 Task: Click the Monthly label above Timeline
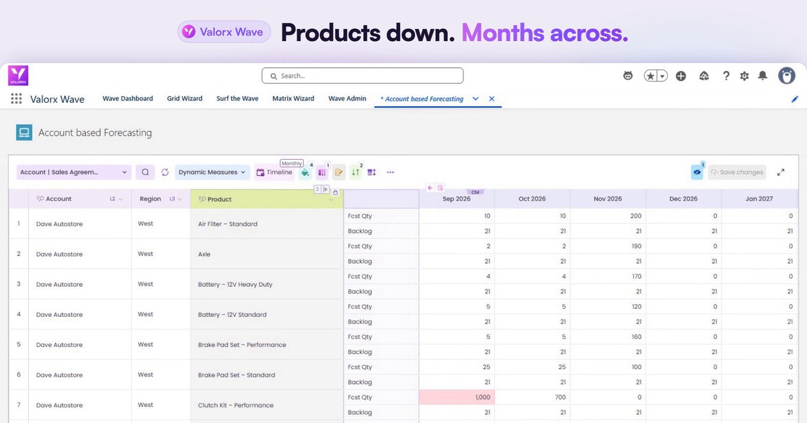pyautogui.click(x=292, y=163)
